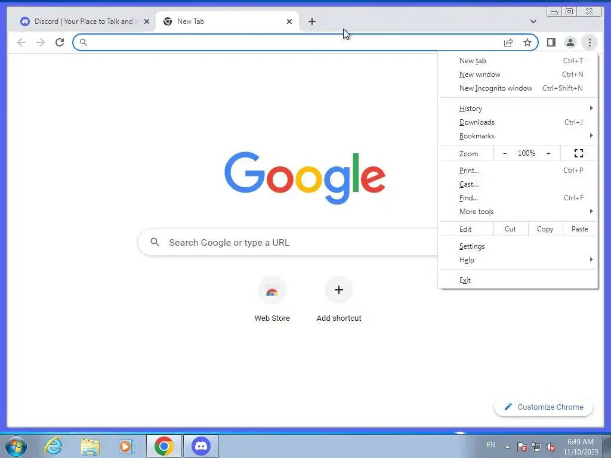Open the side panel icon
The image size is (611, 458).
click(x=551, y=42)
